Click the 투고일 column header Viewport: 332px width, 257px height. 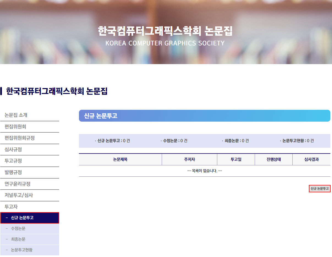coord(236,159)
